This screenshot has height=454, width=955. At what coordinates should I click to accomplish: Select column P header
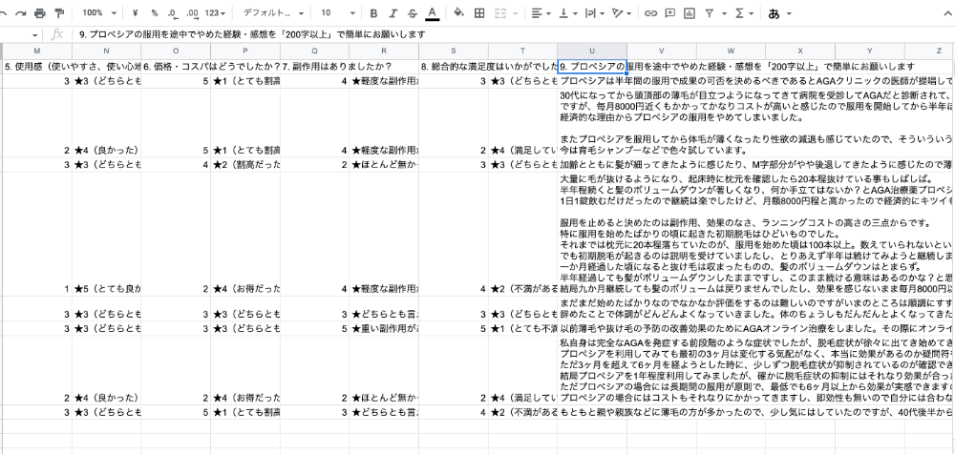pyautogui.click(x=245, y=52)
